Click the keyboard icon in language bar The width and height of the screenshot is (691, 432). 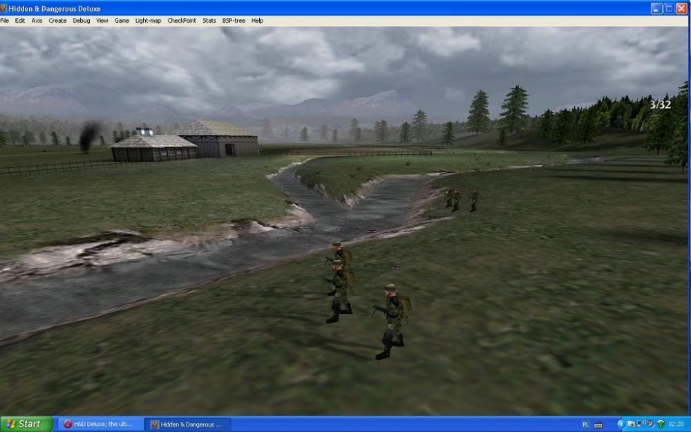(598, 425)
